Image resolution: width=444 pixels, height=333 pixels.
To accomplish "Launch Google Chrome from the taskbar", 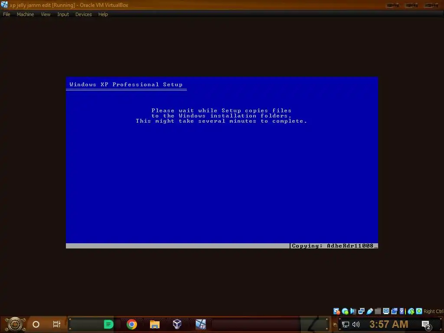I will point(132,324).
